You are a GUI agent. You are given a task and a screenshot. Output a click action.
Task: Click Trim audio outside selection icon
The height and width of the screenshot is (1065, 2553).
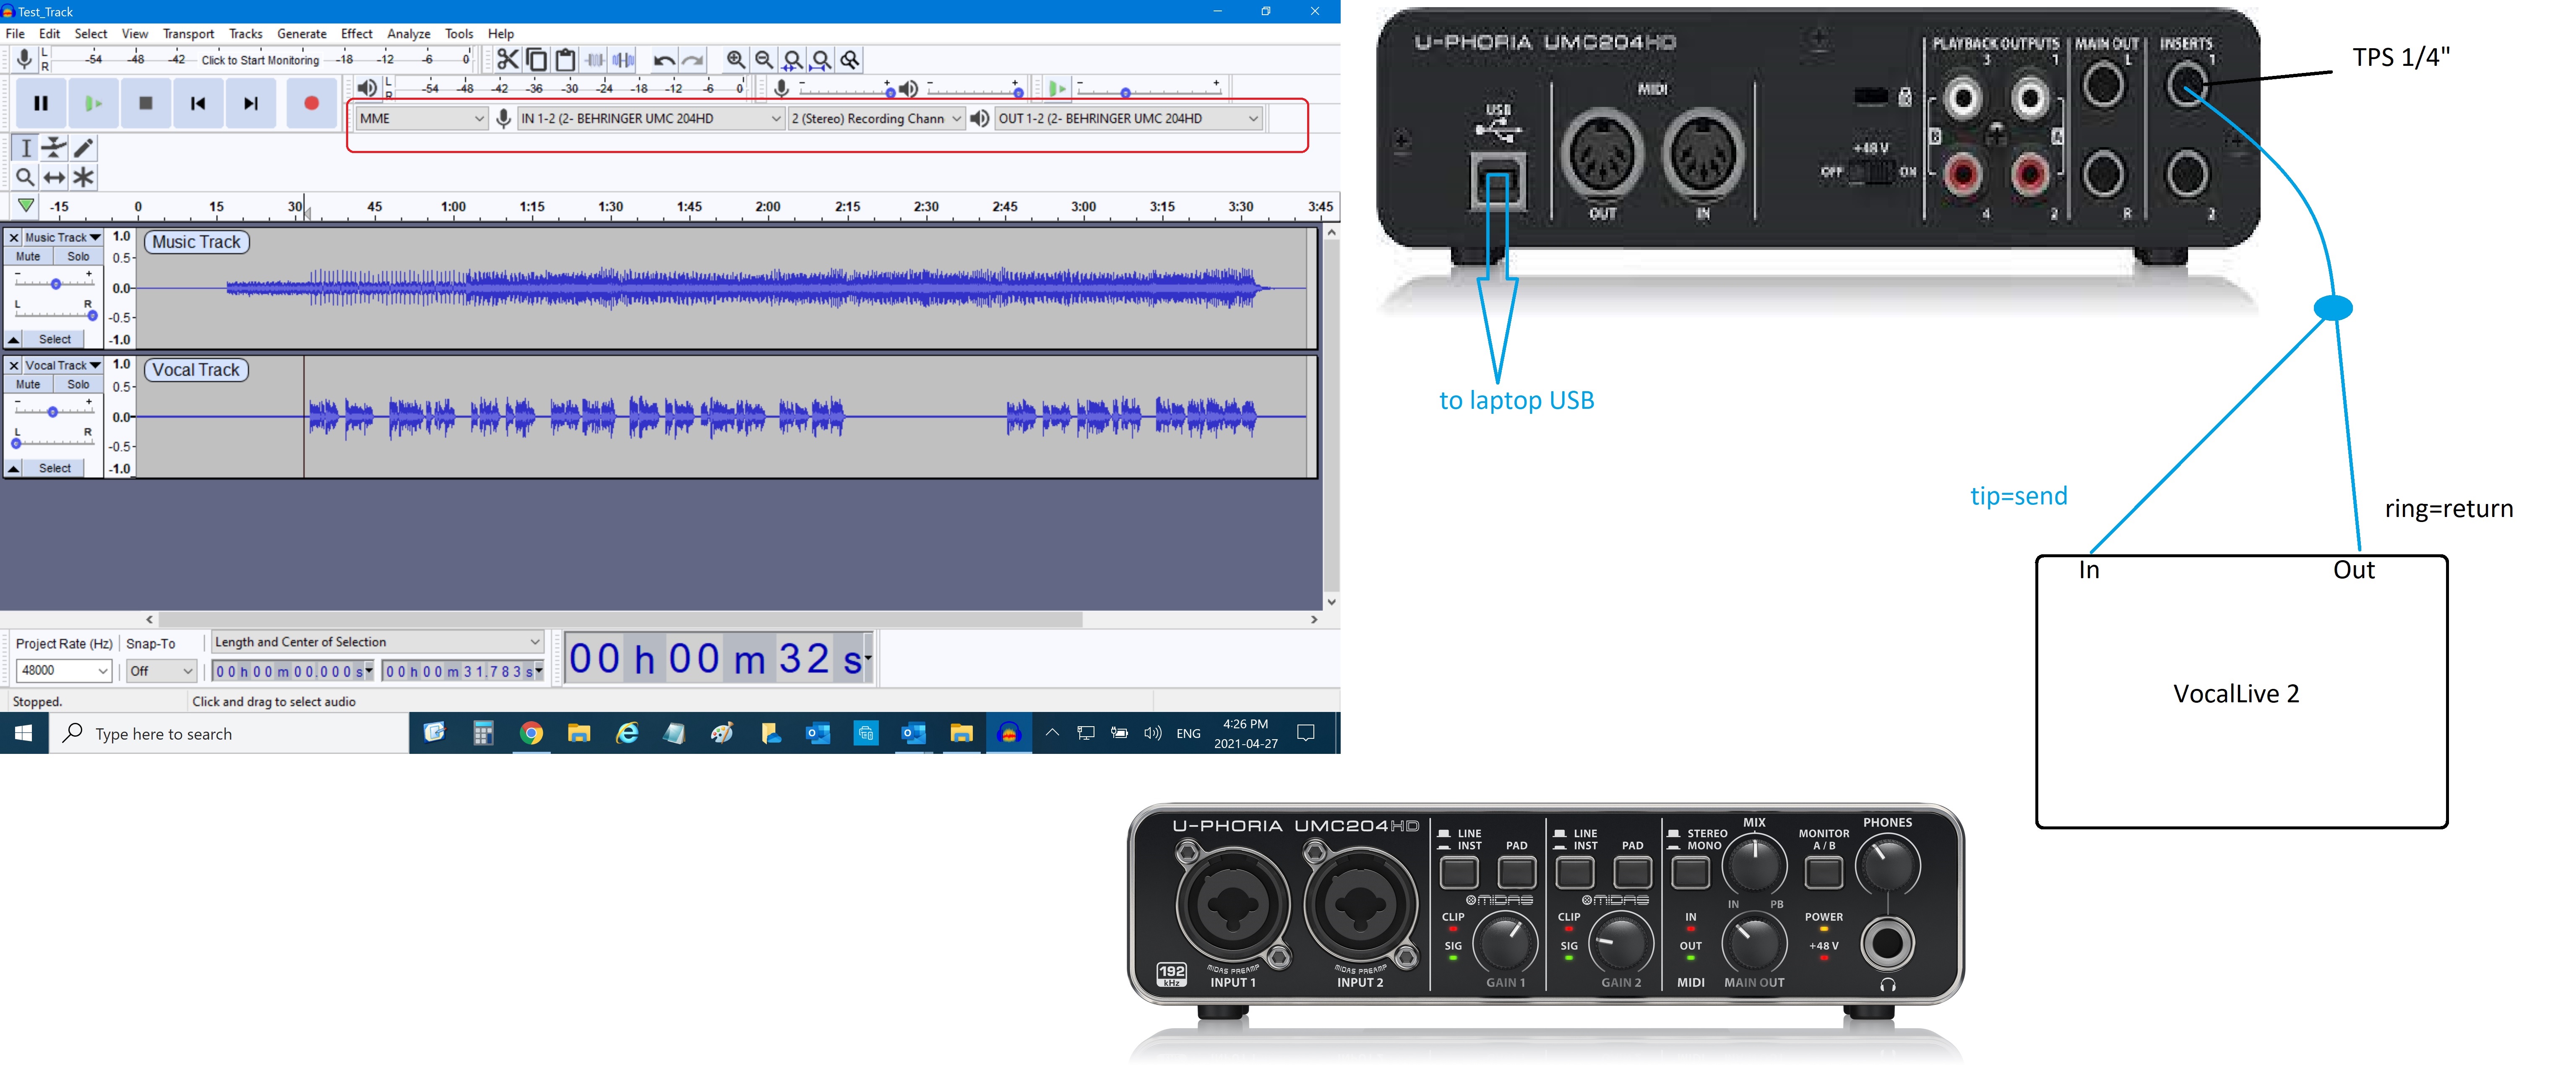click(x=595, y=60)
